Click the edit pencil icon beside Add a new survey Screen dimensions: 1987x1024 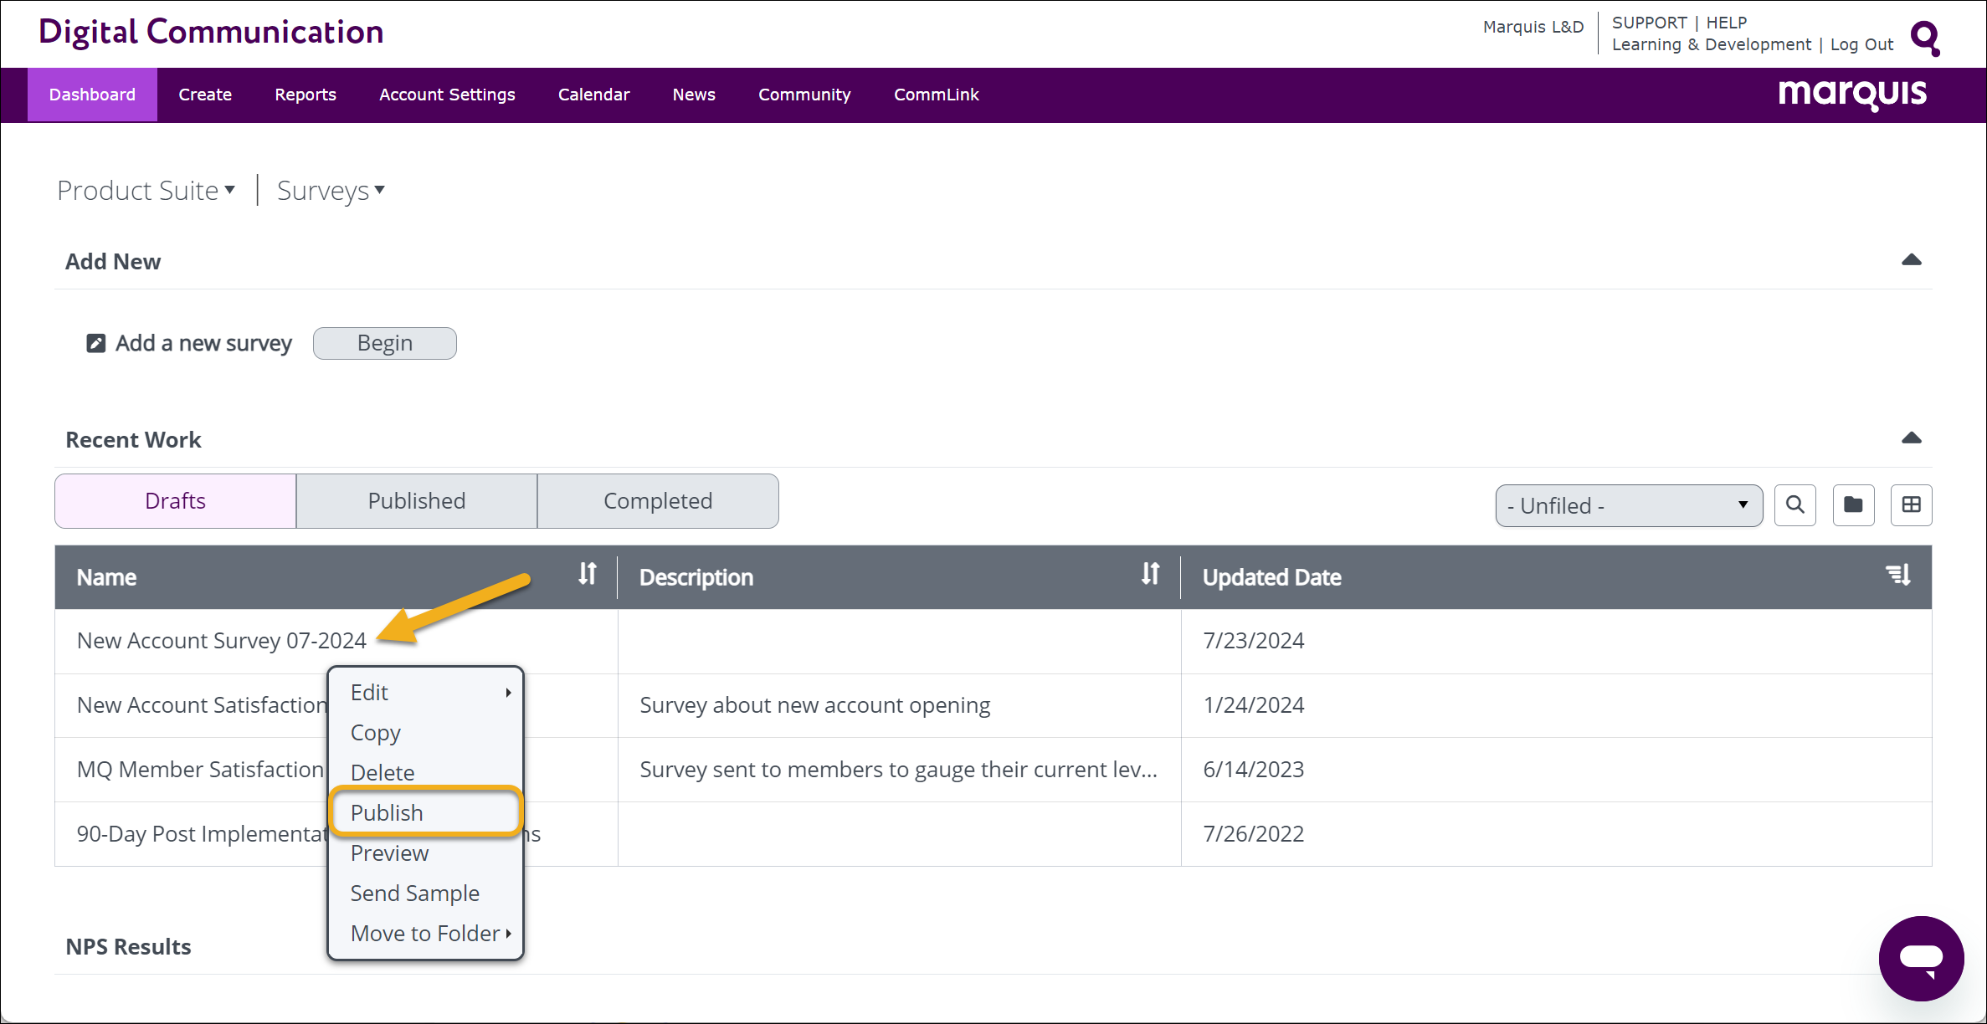click(x=96, y=343)
